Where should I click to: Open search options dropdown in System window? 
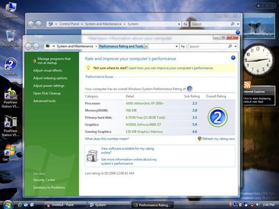pyautogui.click(x=238, y=24)
